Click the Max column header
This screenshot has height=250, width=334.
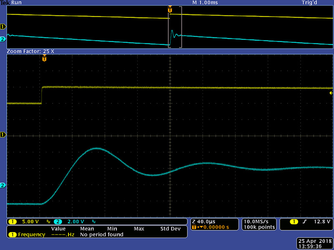pyautogui.click(x=139, y=229)
